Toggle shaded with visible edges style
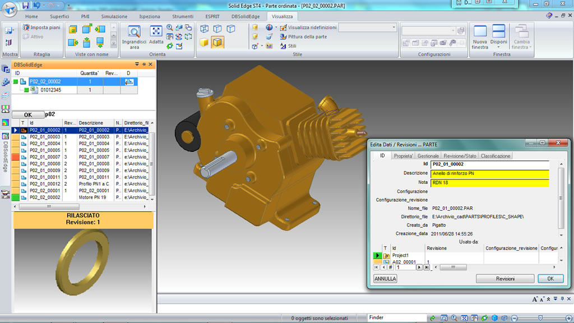Viewport: 574px width, 323px height. 217,42
